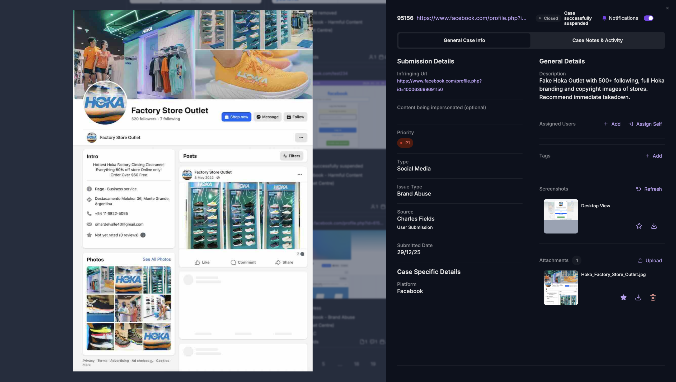Click the Privacy footer link
Screen dimensions: 676x382
(88, 361)
